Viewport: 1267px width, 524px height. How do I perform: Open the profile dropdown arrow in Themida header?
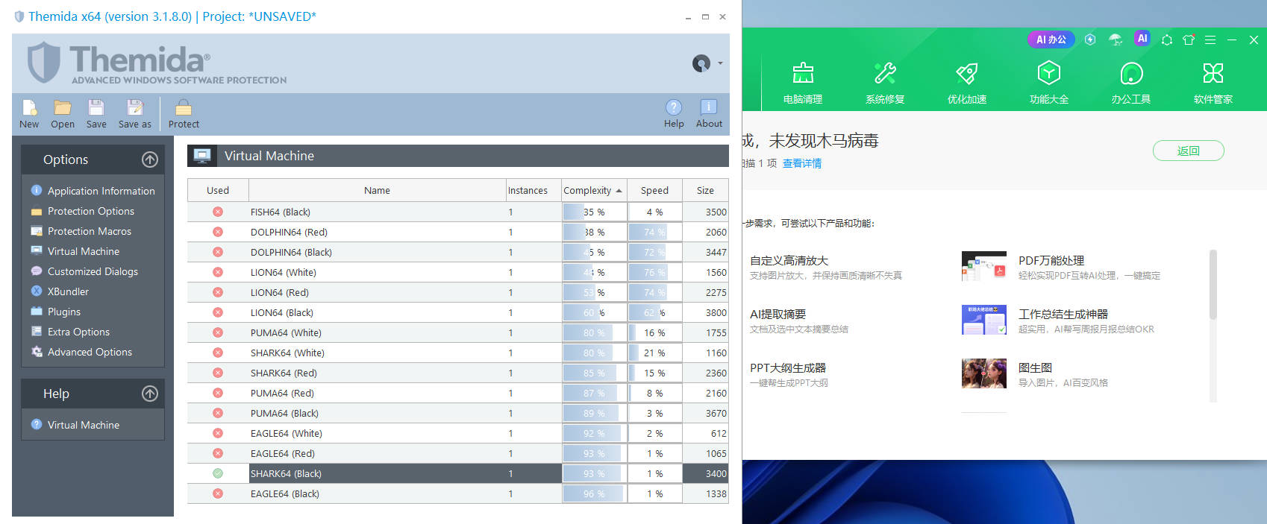pyautogui.click(x=720, y=63)
